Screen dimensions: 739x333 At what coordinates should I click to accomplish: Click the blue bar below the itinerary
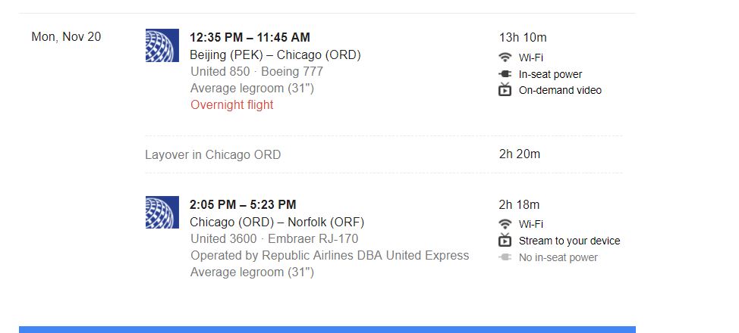[327, 329]
